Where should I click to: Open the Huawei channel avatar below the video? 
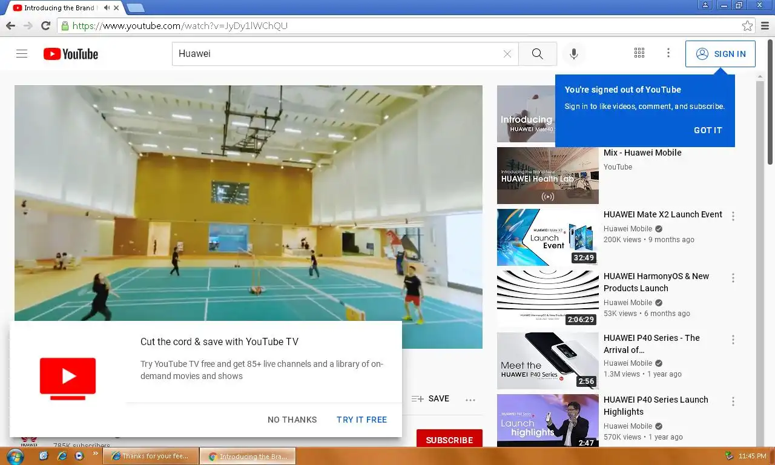(x=28, y=442)
